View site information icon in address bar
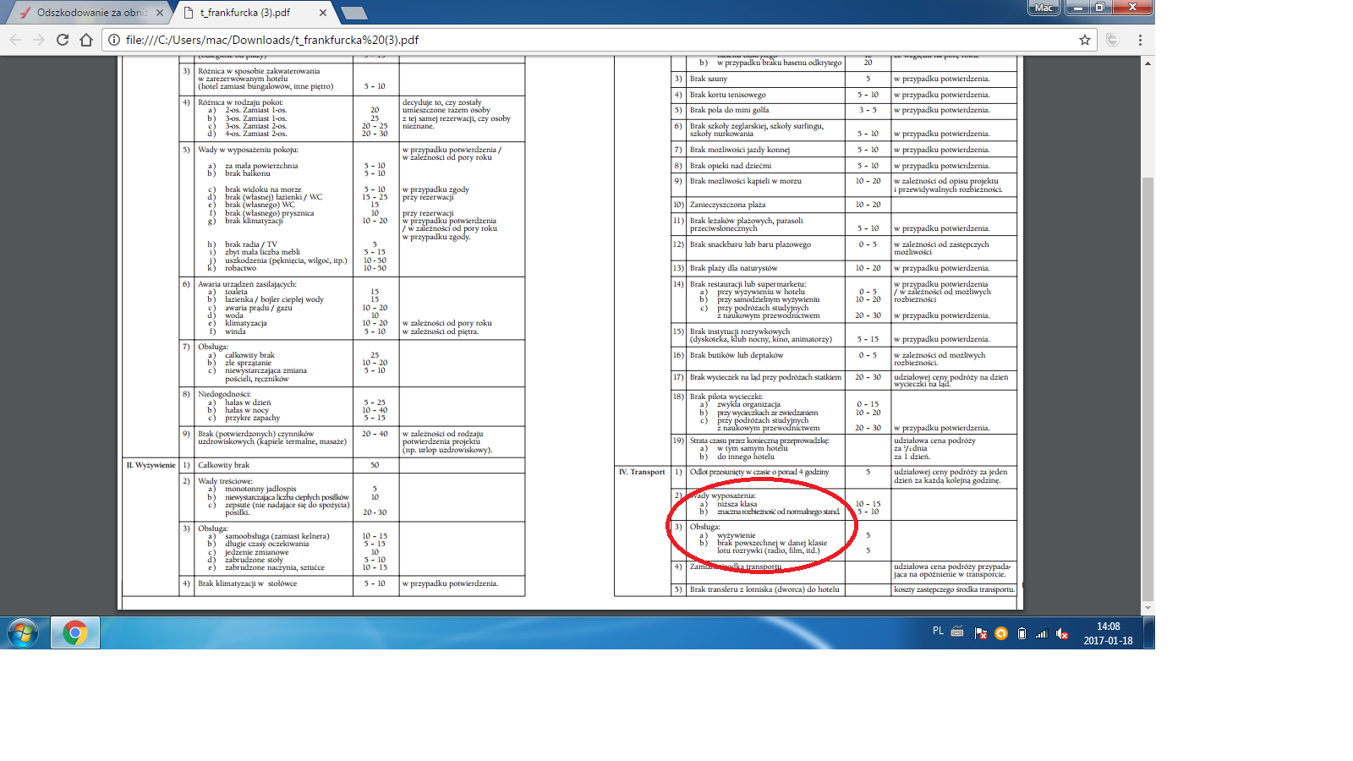The width and height of the screenshot is (1353, 761). click(113, 40)
